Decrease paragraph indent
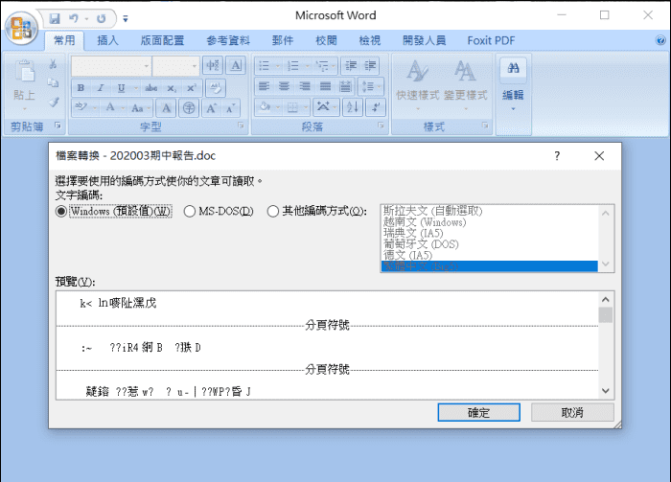Screen dimensions: 671x482 (x=351, y=66)
